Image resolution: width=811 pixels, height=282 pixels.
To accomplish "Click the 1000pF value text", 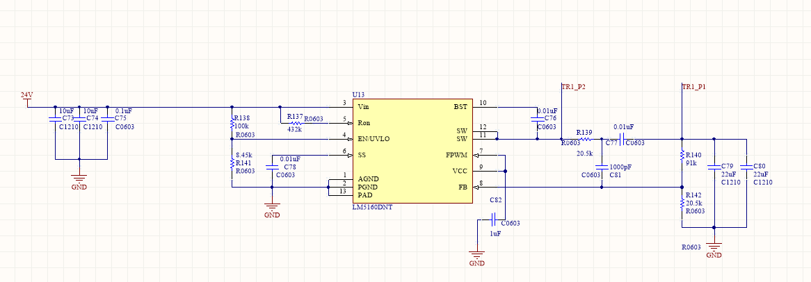I will (620, 167).
